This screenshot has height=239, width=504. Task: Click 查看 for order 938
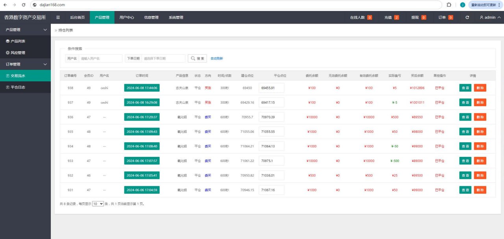(465, 88)
